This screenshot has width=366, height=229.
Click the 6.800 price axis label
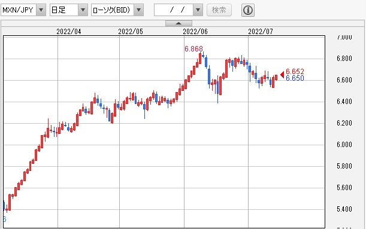(344, 59)
